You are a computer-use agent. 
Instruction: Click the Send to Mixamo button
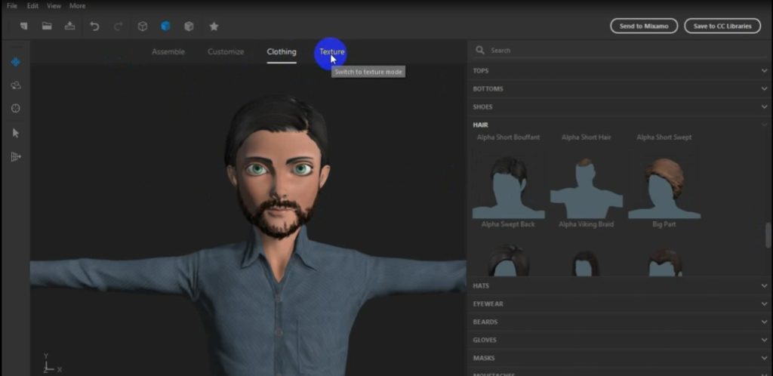644,26
